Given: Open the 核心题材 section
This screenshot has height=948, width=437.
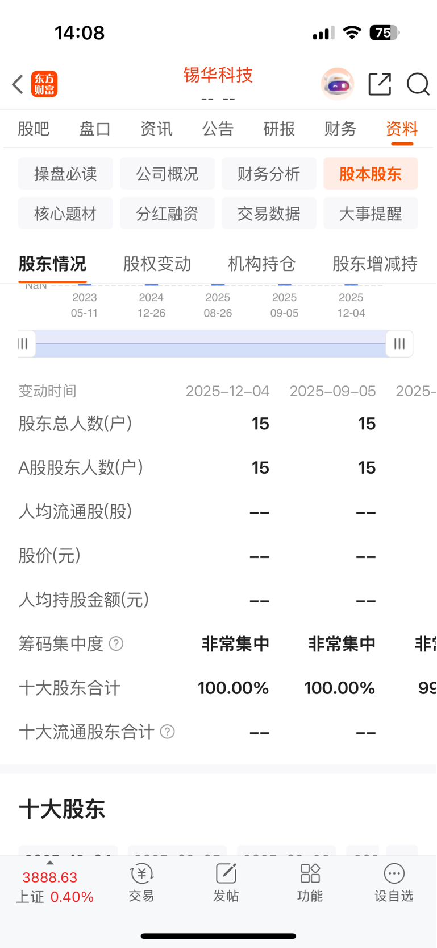Looking at the screenshot, I should (x=65, y=214).
